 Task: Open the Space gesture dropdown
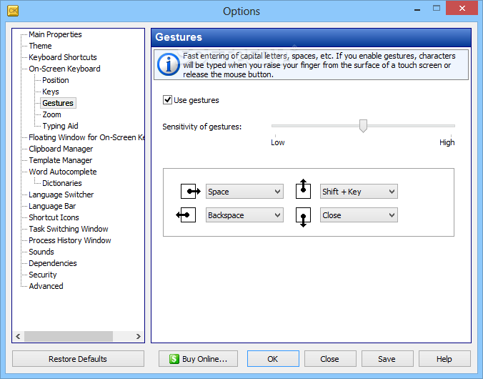pos(244,192)
